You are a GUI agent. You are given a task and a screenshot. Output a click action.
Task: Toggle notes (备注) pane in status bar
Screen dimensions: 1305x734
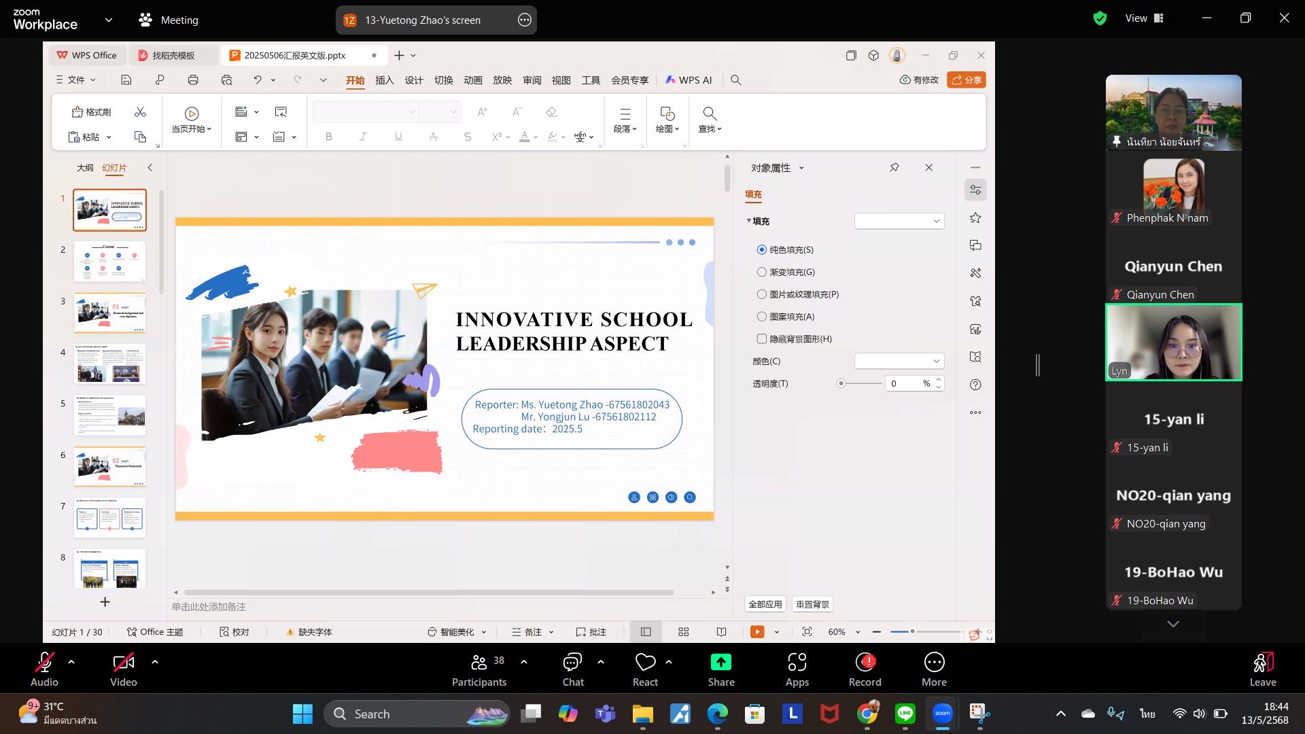527,632
